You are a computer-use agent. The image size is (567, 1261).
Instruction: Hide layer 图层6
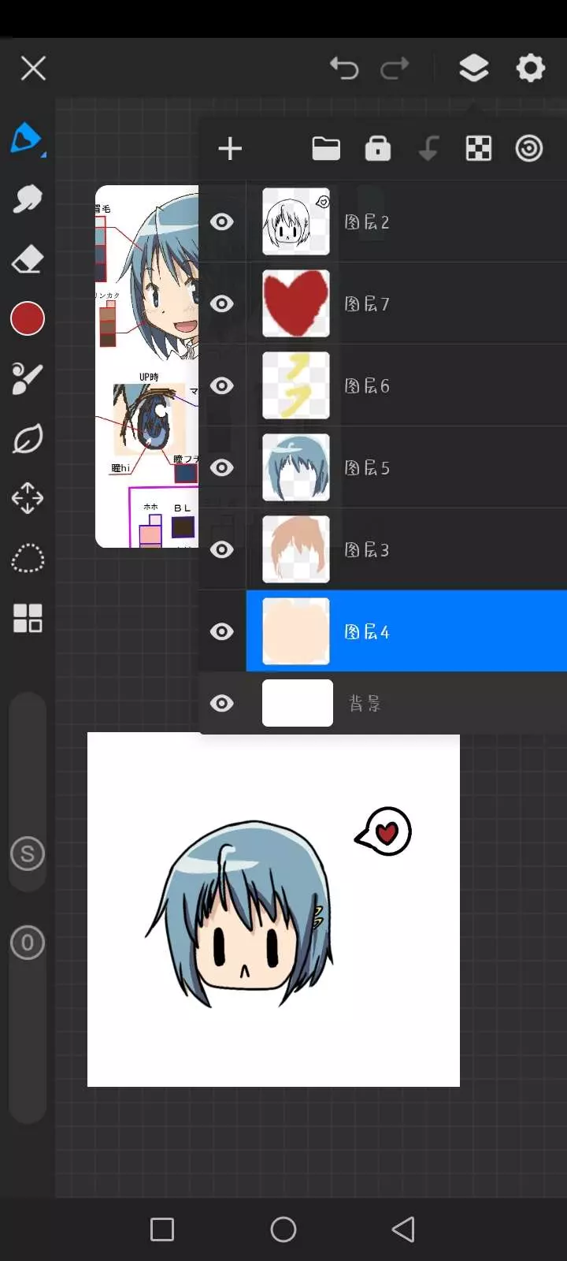coord(222,385)
